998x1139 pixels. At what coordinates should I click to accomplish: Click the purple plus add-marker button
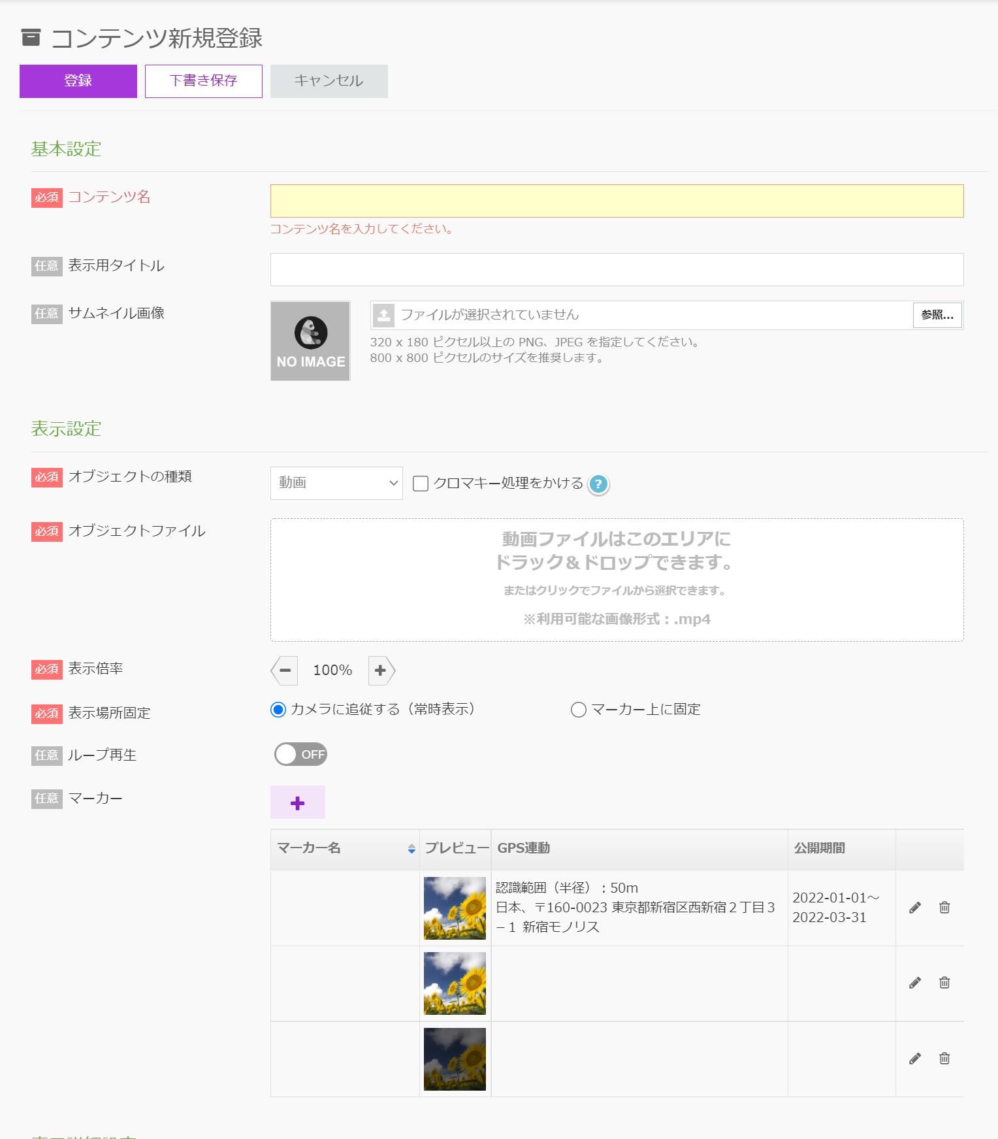[298, 802]
